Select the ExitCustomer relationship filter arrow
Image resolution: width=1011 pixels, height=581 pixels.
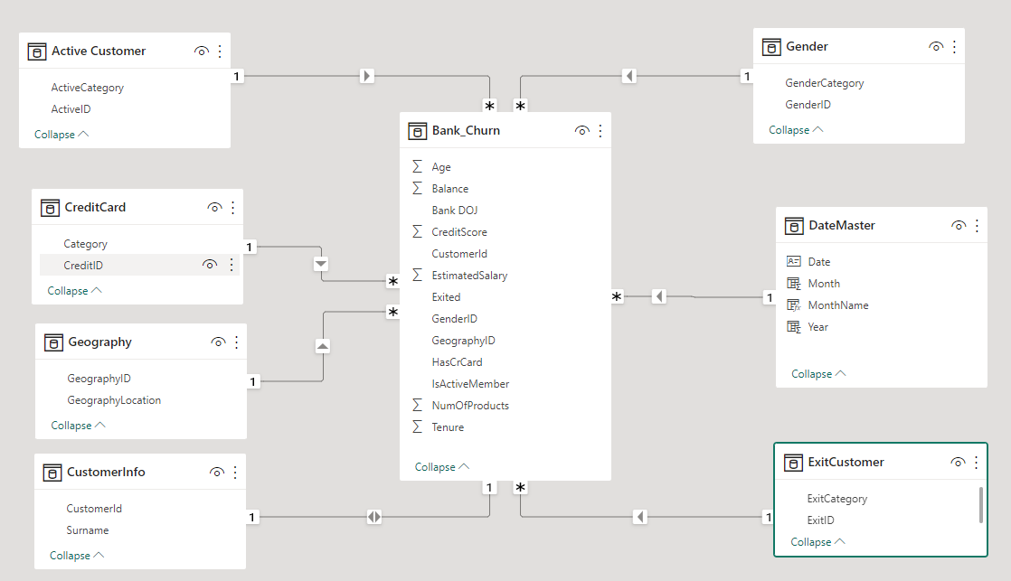[640, 517]
